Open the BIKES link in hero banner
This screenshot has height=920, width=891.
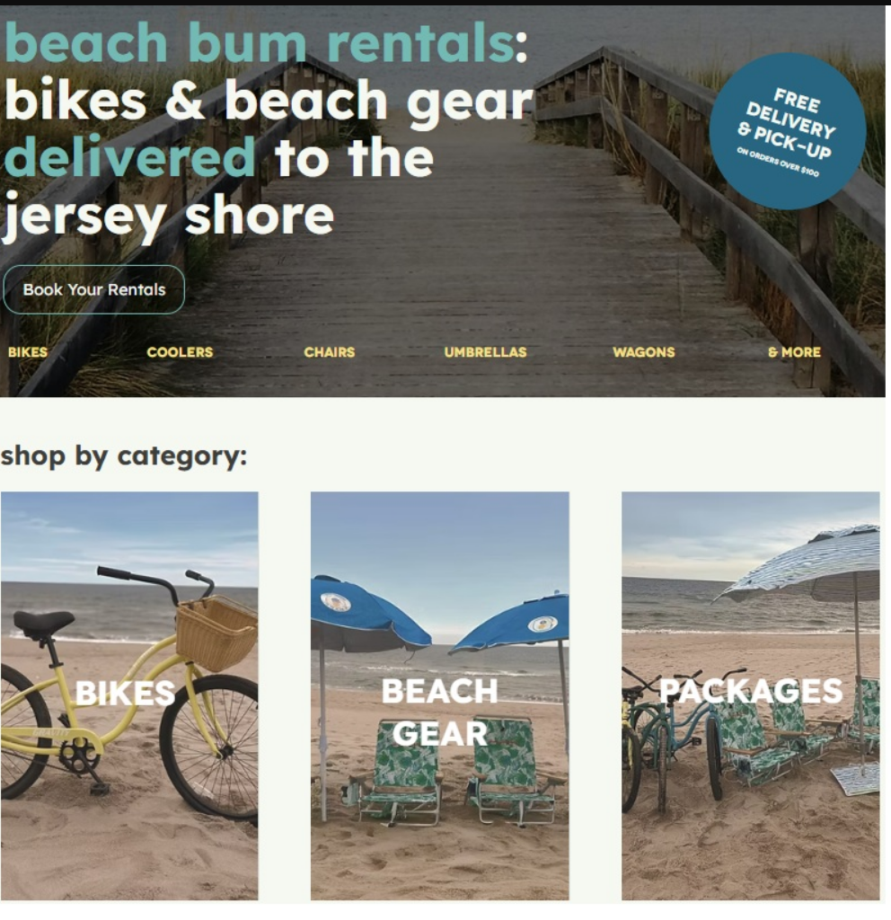click(28, 352)
